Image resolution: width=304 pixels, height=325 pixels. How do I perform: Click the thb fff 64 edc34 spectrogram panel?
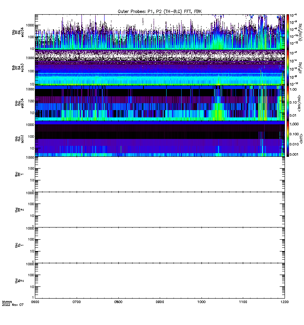click(160, 32)
